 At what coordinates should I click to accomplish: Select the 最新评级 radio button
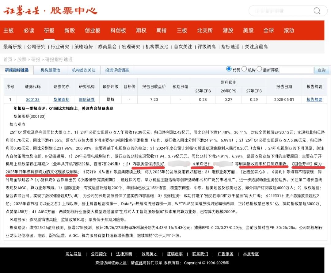click(x=259, y=69)
